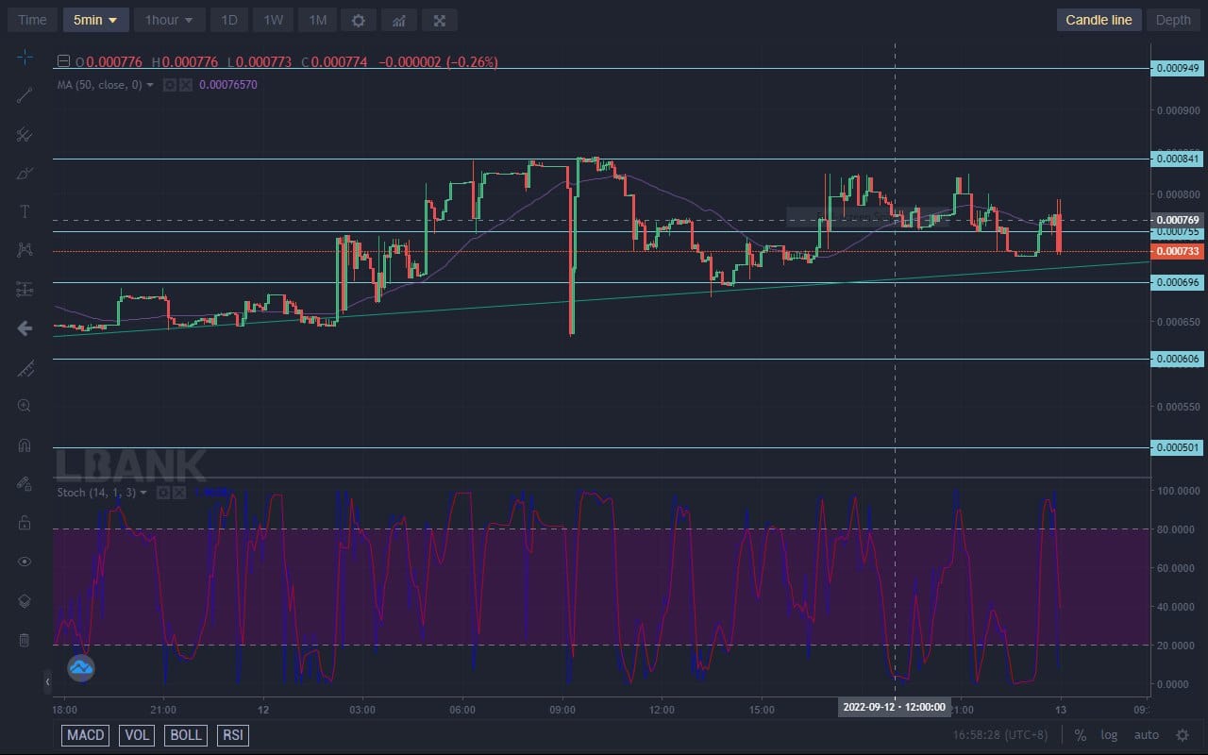Collapse the legend with minus box
Screen dimensions: 1208x755
(63, 62)
